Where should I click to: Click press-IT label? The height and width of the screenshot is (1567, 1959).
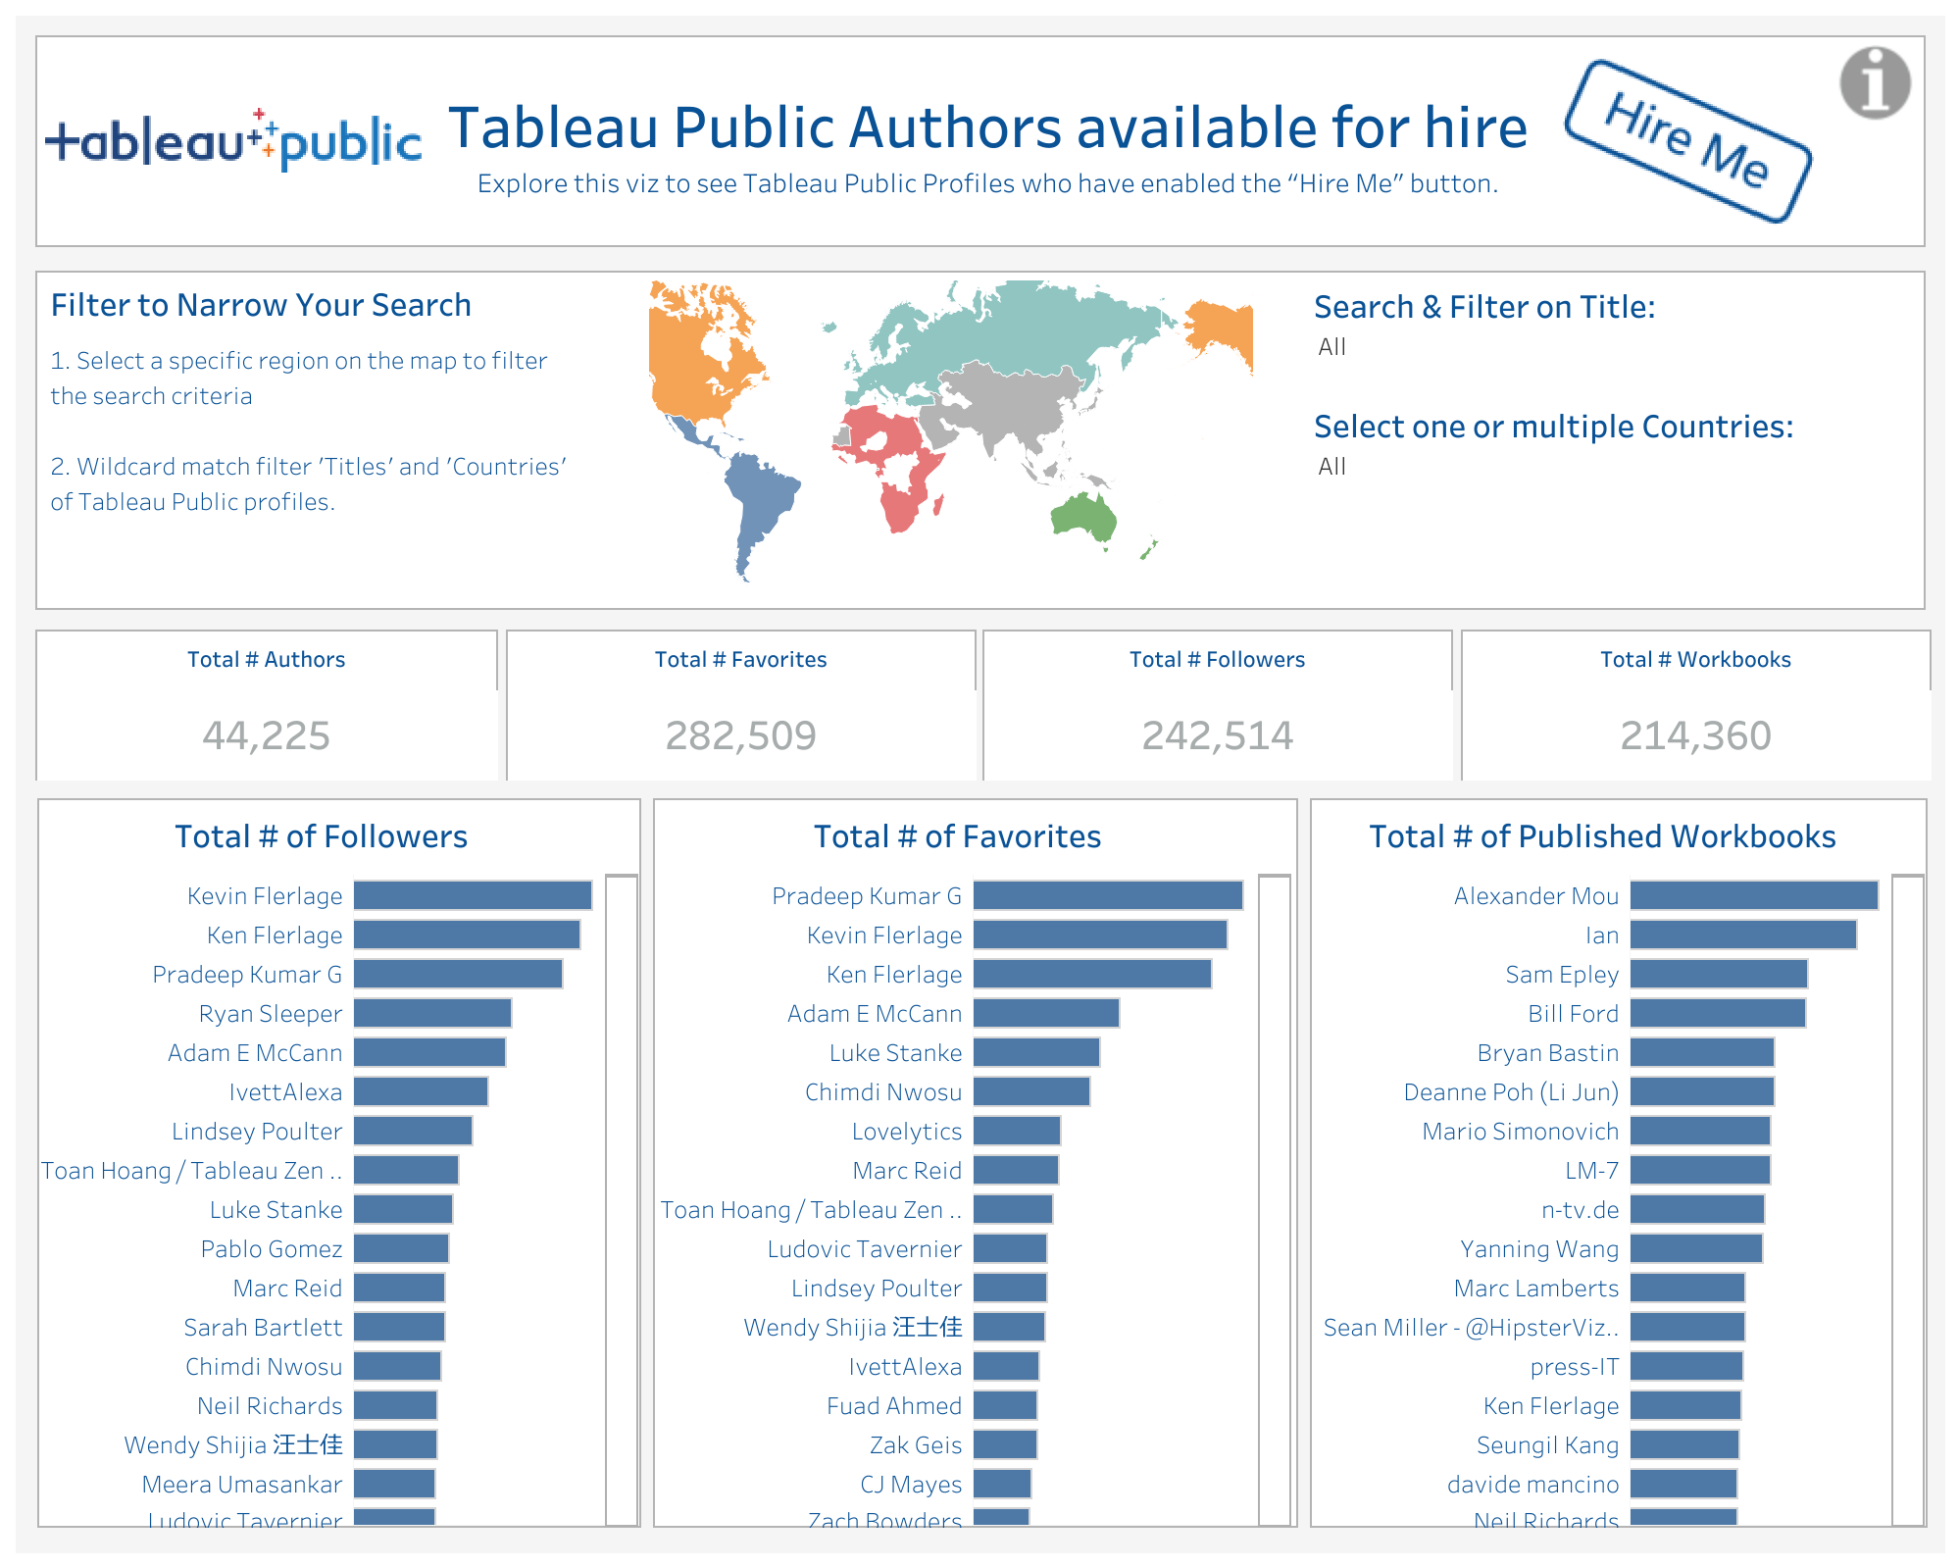[x=1575, y=1367]
